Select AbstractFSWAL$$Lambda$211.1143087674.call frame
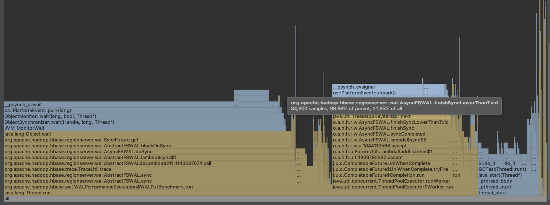550x205 pixels. tap(150, 163)
